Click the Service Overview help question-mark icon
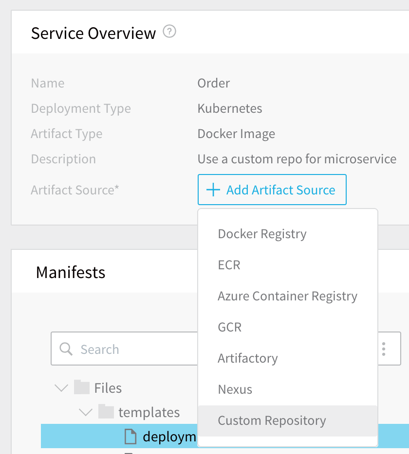The height and width of the screenshot is (454, 409). point(169,31)
